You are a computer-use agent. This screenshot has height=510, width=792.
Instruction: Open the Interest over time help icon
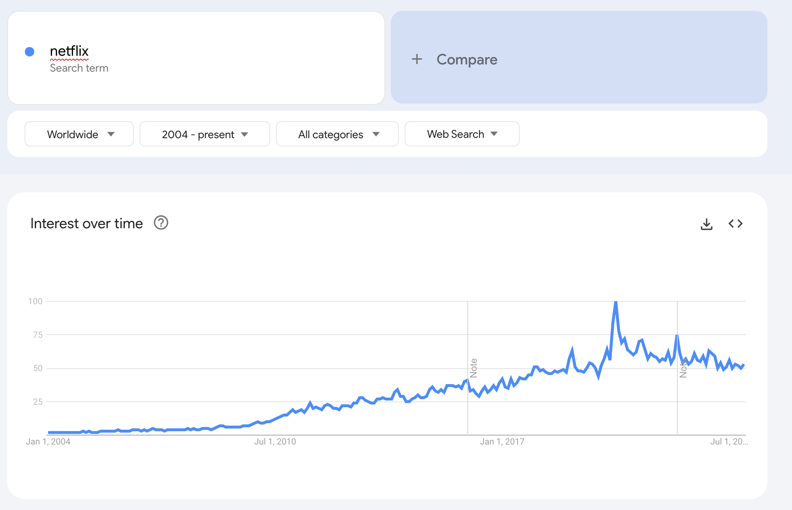[x=161, y=223]
